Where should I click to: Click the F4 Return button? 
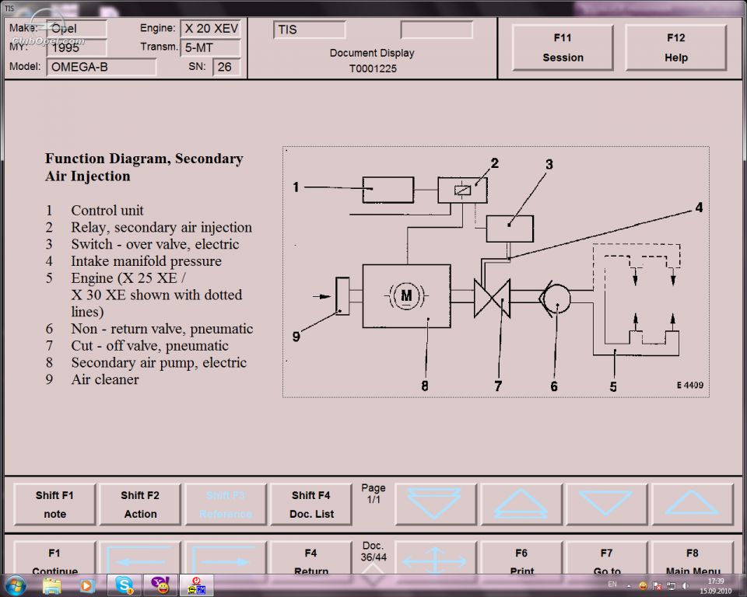point(311,558)
